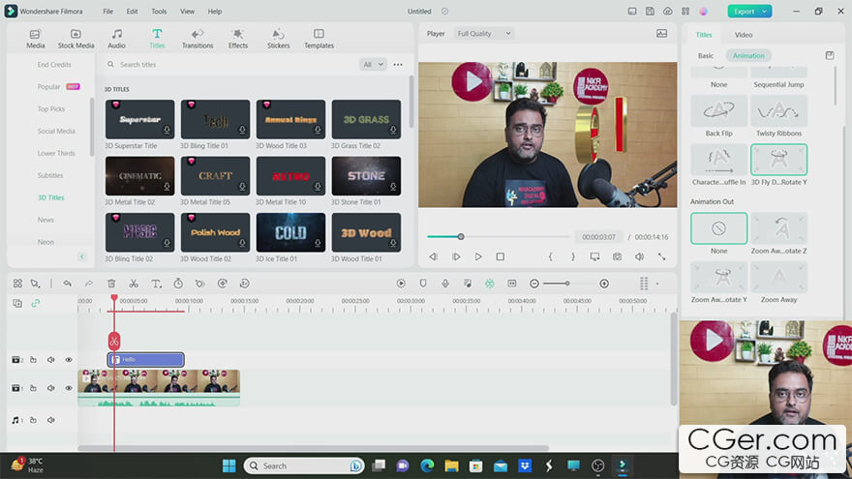Viewport: 852px width, 479px height.
Task: Apply the Twisty Ribbons animation
Action: (778, 111)
